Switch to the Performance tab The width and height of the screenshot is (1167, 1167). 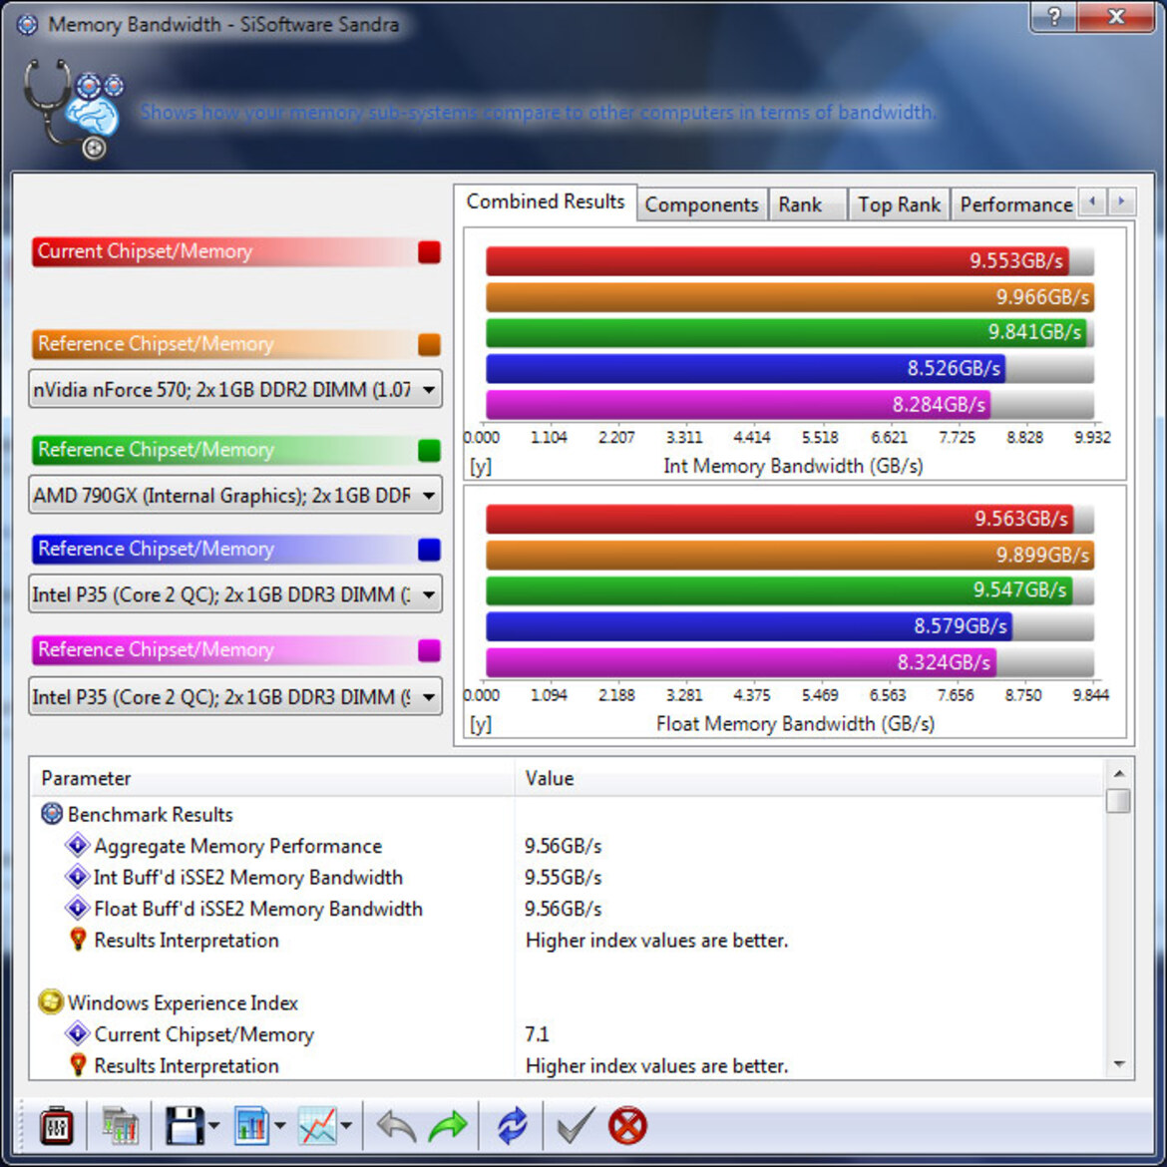[x=1015, y=204]
